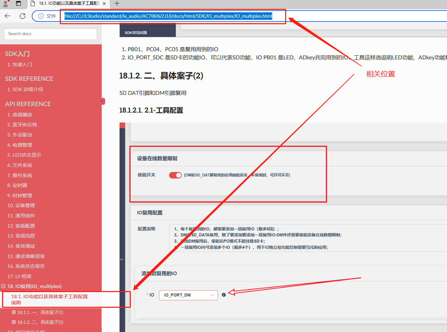The image size is (447, 332).
Task: Click the site info icon beside 文件
Action: [x=41, y=16]
